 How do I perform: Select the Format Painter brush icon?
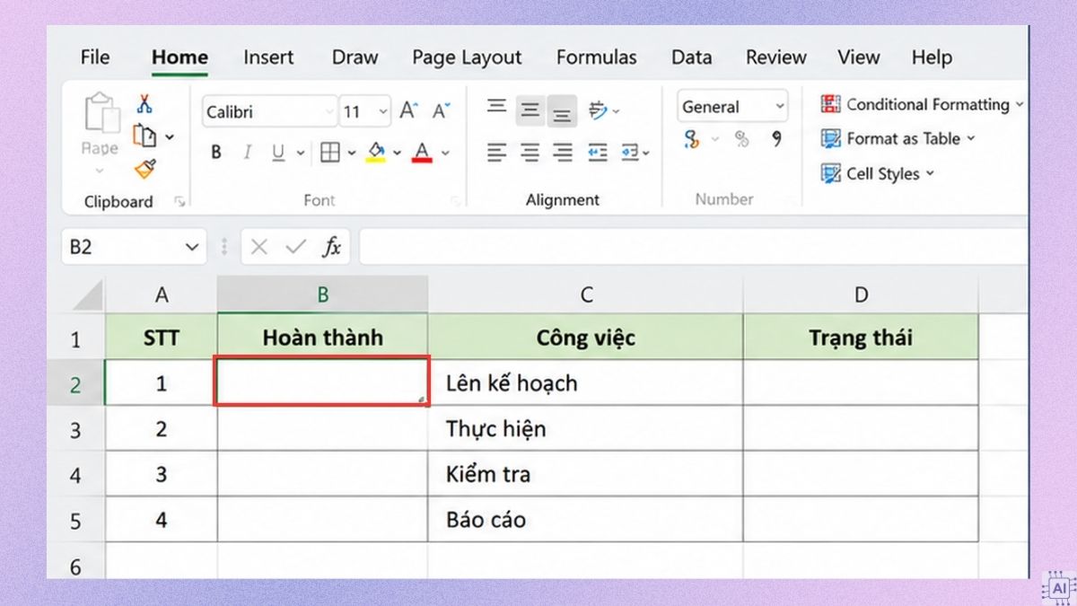click(145, 169)
